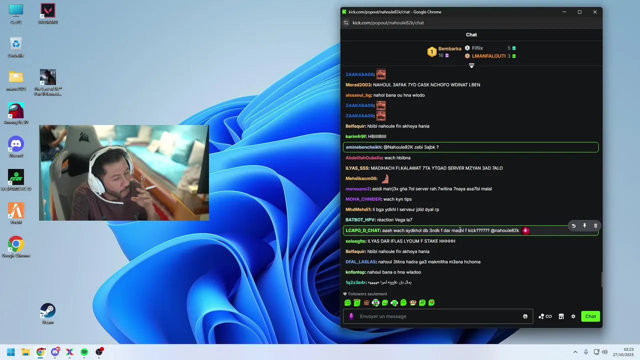This screenshot has width=640, height=360.
Task: Open EA SPORTS FC 25 desktop shortcut
Action: pos(16,180)
